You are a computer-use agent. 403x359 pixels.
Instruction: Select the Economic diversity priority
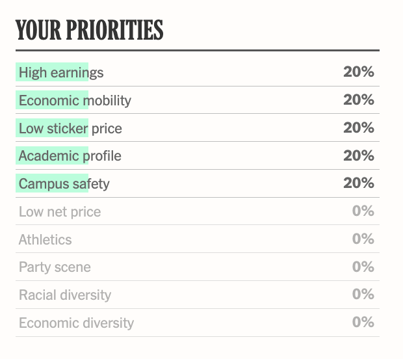76,323
